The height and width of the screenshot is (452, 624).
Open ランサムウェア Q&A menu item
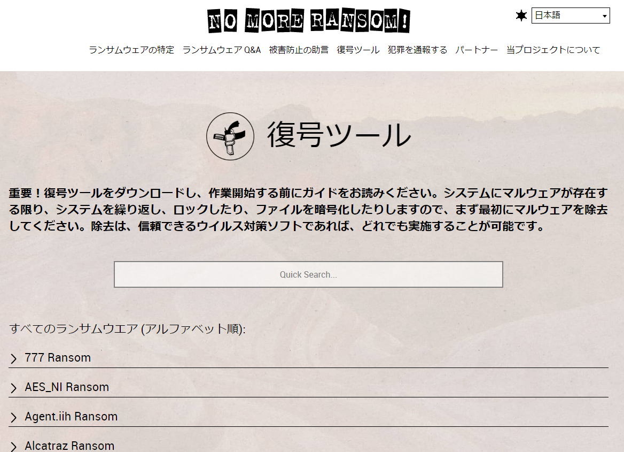[x=221, y=50]
